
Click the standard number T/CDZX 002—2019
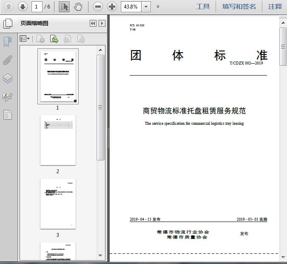[246, 63]
